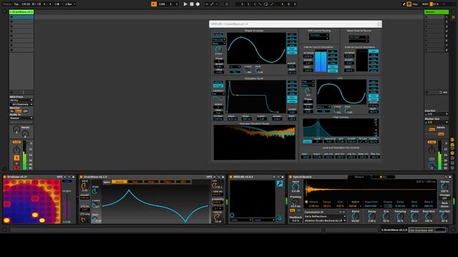Switch Hybrid Reverb to the EQ tab

pyautogui.click(x=384, y=177)
